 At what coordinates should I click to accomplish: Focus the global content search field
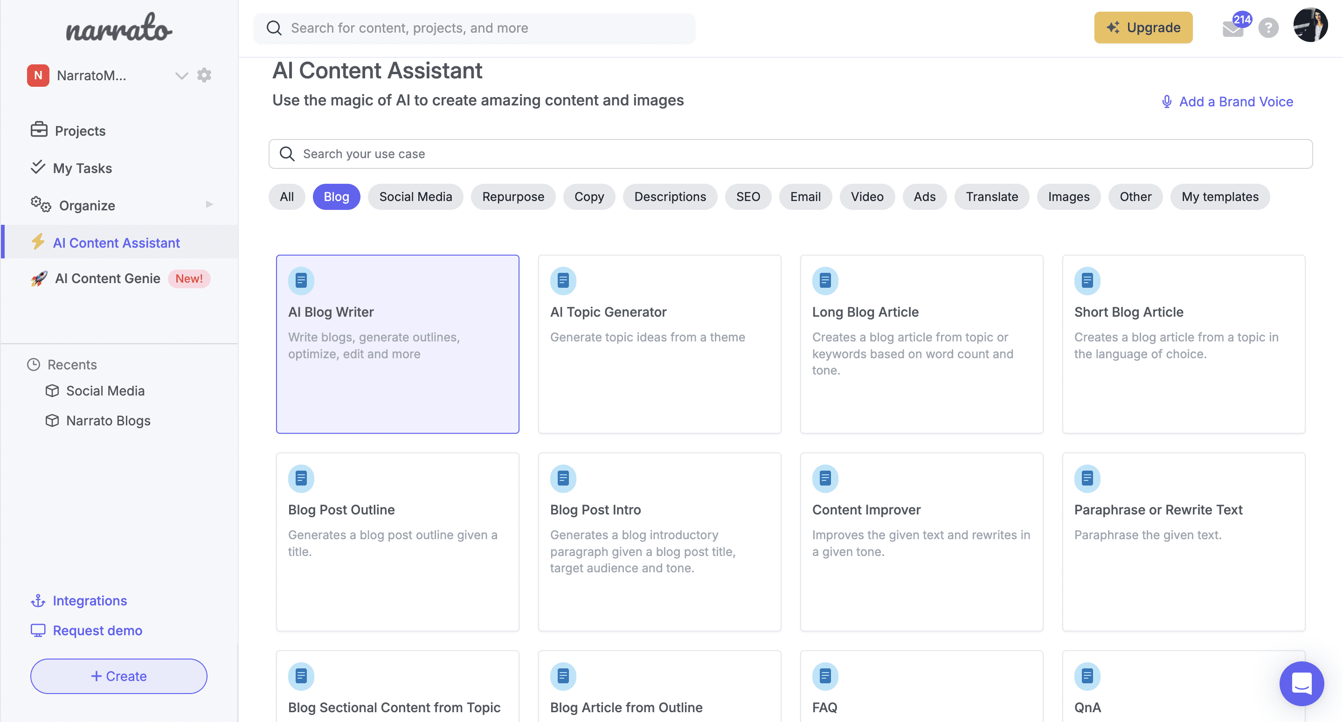(474, 28)
